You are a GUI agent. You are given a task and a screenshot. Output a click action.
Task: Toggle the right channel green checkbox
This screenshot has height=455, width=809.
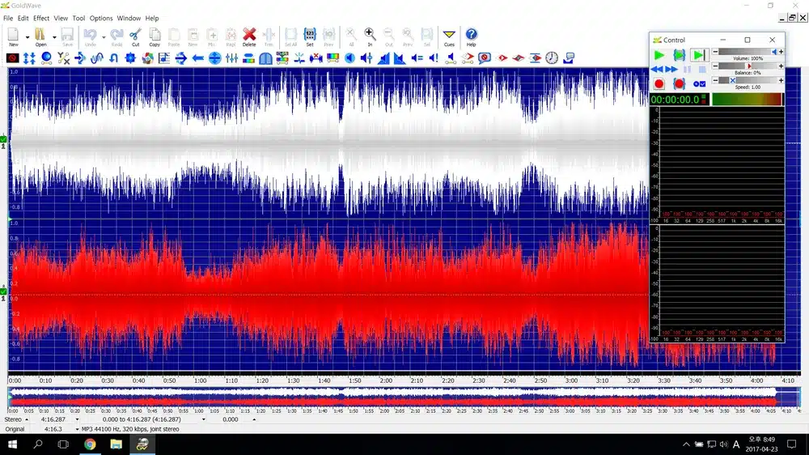point(3,288)
